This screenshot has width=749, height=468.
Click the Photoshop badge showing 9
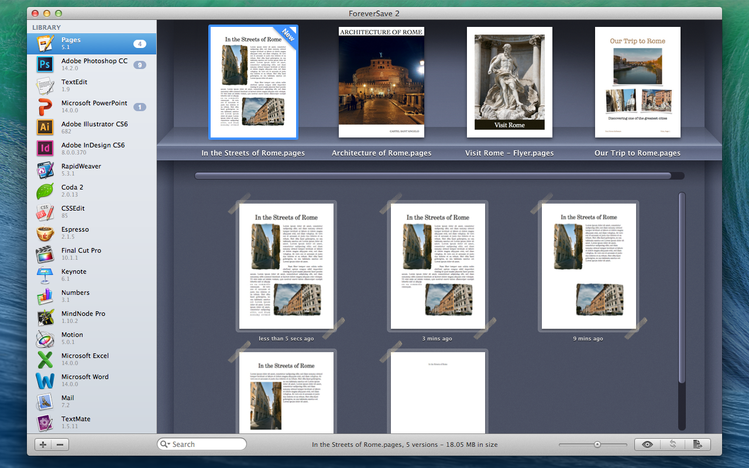tap(139, 65)
